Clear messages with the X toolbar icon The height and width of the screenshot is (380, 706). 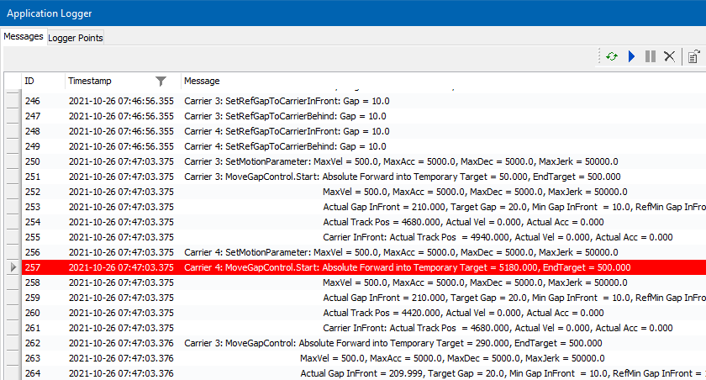pyautogui.click(x=669, y=56)
